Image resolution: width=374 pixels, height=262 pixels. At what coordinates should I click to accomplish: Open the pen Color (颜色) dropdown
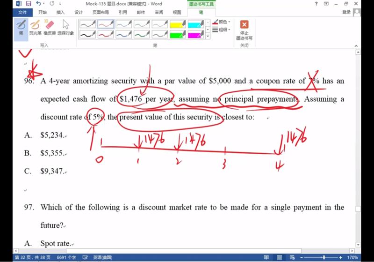[223, 22]
